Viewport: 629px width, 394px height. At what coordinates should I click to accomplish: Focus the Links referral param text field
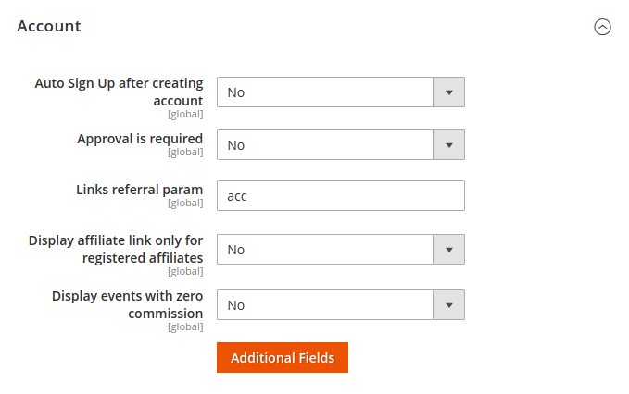point(340,196)
